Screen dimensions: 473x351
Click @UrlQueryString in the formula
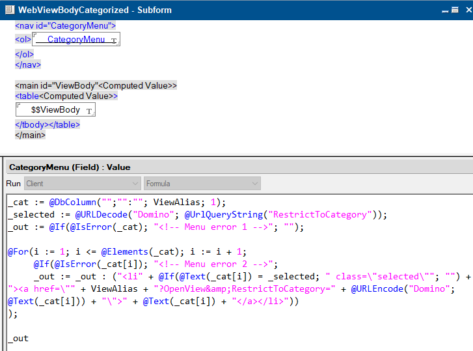[224, 215]
